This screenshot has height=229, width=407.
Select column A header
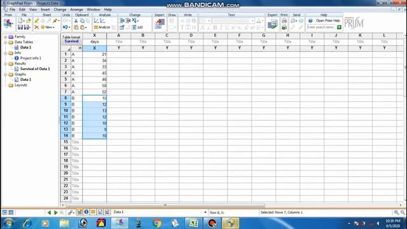click(x=119, y=36)
